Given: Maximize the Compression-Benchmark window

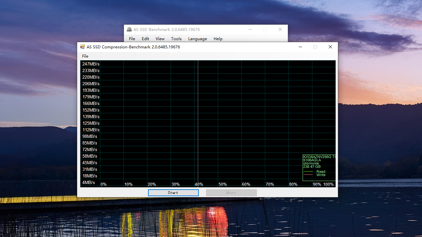Looking at the screenshot, I should click(x=315, y=47).
